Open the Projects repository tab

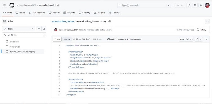[69, 13]
